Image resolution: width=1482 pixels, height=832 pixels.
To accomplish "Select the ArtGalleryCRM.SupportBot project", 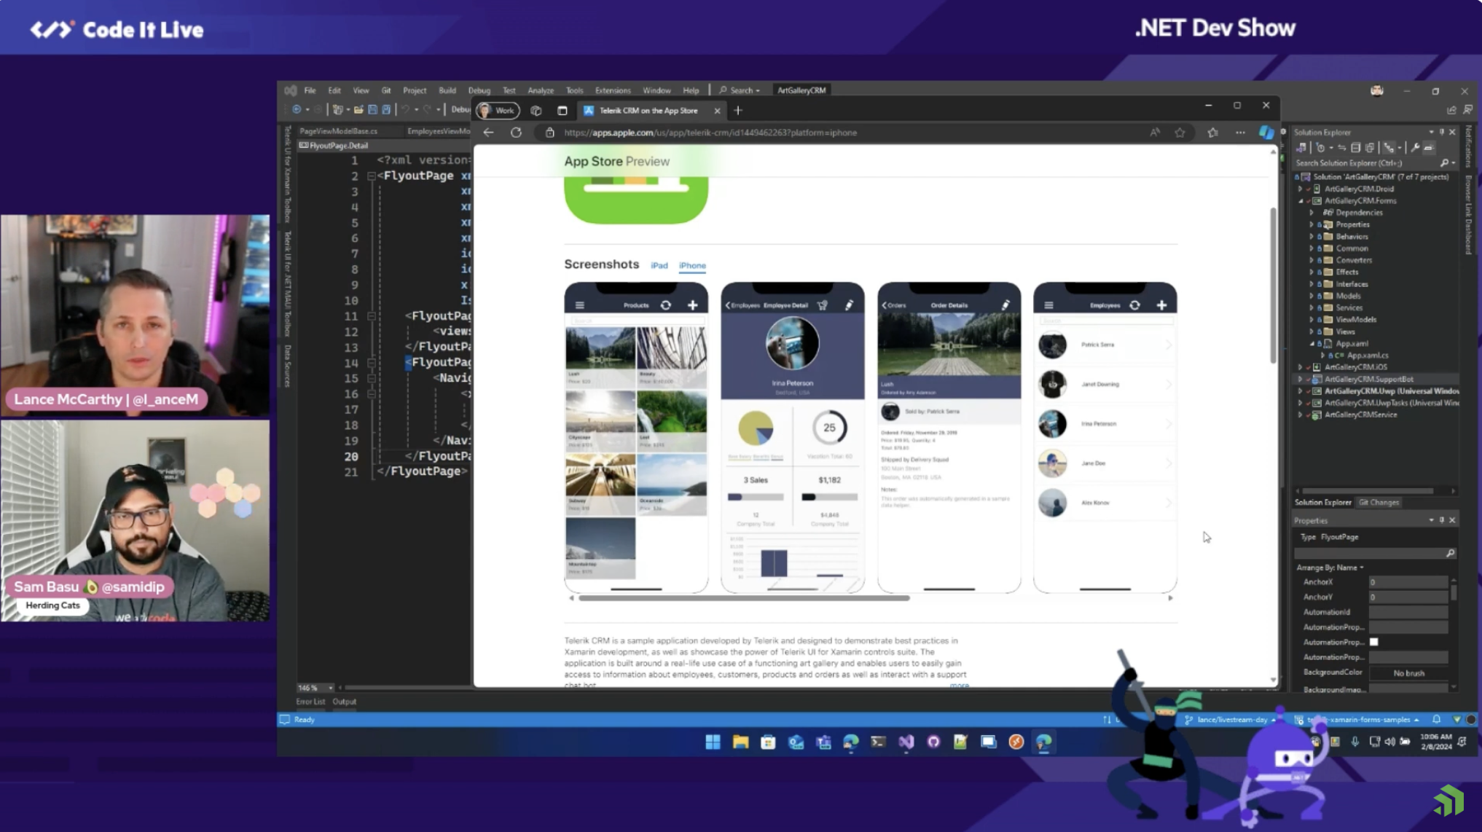I will click(x=1369, y=380).
